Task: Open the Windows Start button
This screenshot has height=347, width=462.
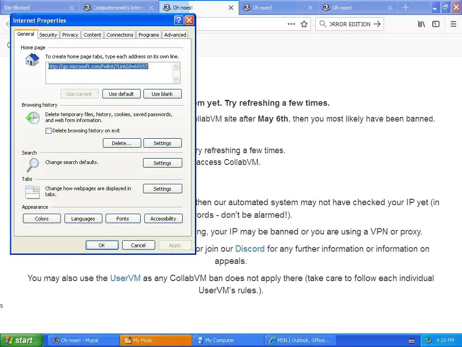Action: click(x=21, y=340)
